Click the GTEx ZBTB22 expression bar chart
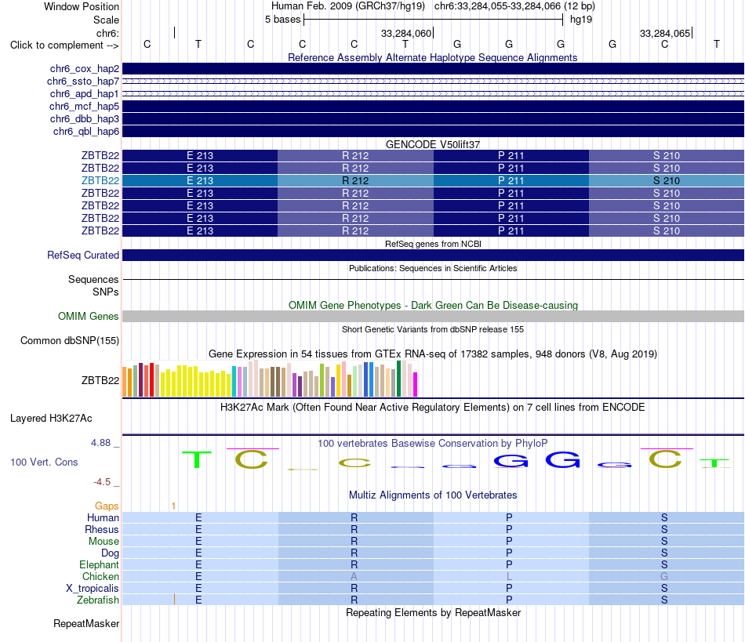This screenshot has height=642, width=745. (x=270, y=379)
